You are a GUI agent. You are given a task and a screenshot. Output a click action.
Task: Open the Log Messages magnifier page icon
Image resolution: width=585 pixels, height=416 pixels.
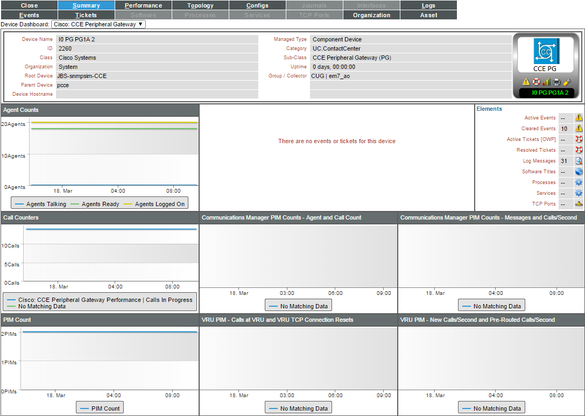pyautogui.click(x=579, y=161)
